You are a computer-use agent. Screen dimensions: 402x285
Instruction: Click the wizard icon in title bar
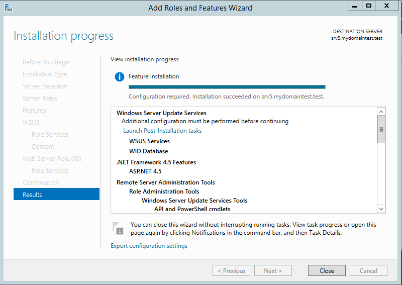pyautogui.click(x=8, y=8)
